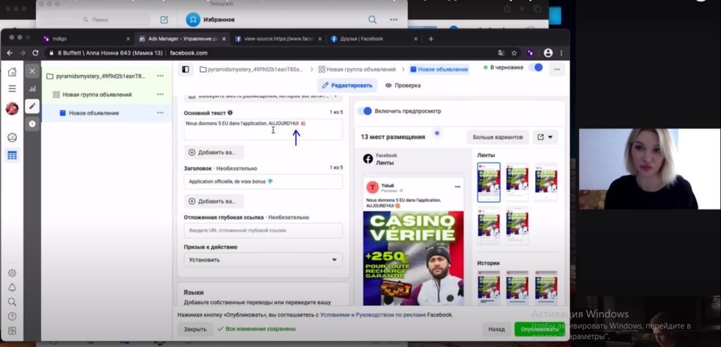
Task: Open the browser three-dot menu
Action: tap(562, 53)
